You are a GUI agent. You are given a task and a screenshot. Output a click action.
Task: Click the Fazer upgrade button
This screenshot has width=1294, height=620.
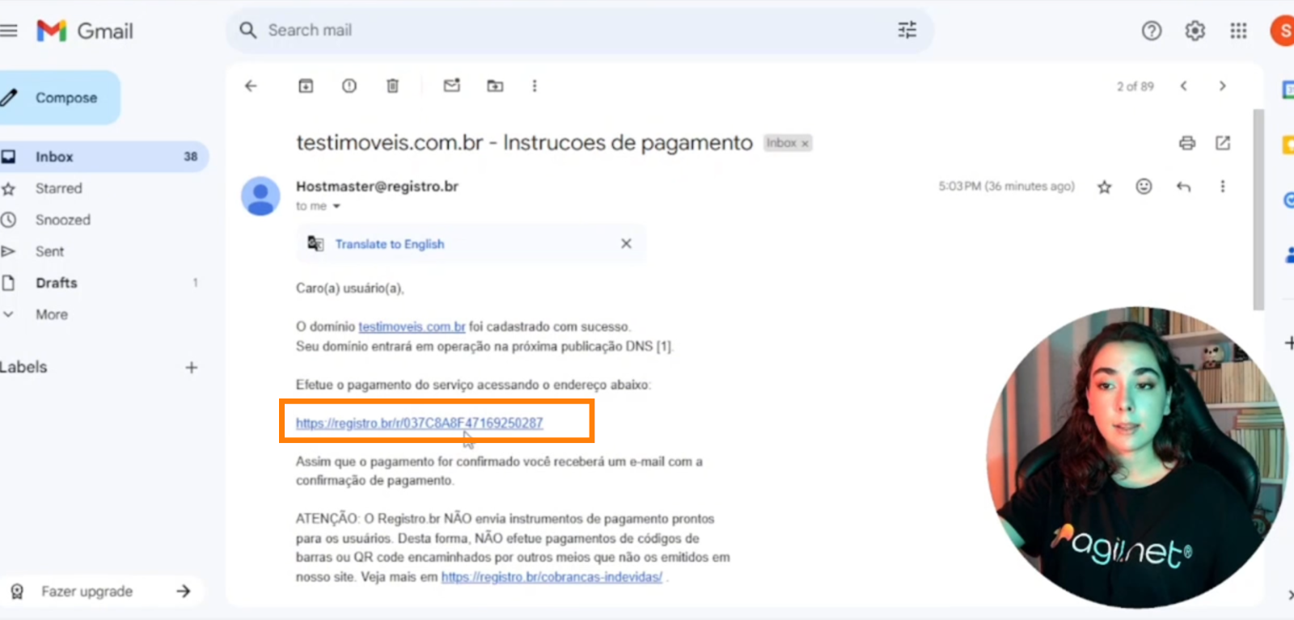point(102,592)
